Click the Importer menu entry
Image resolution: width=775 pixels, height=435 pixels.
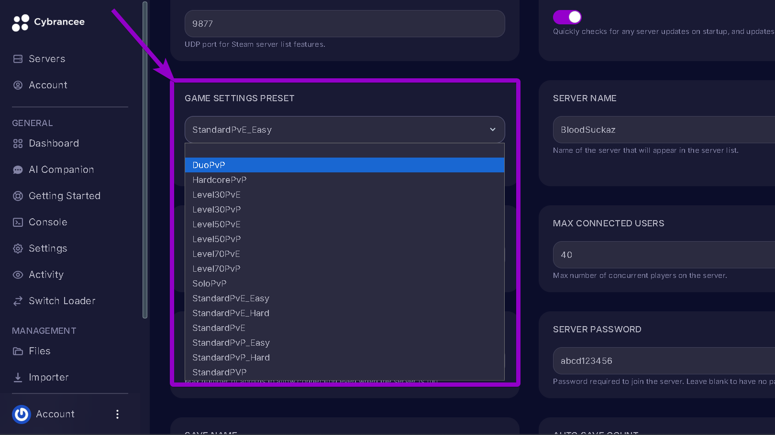[x=49, y=377]
